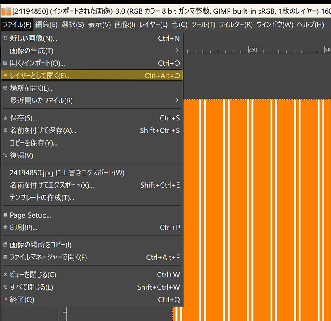
Task: Click the new image icon beside 新しい画像
Action: (5, 38)
